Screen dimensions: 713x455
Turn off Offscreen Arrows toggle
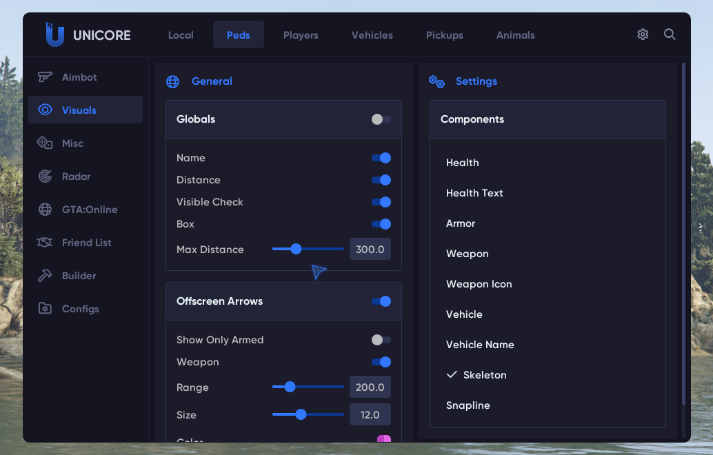click(x=381, y=301)
